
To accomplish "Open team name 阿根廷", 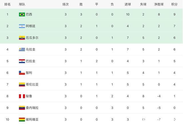I will pyautogui.click(x=31, y=26).
